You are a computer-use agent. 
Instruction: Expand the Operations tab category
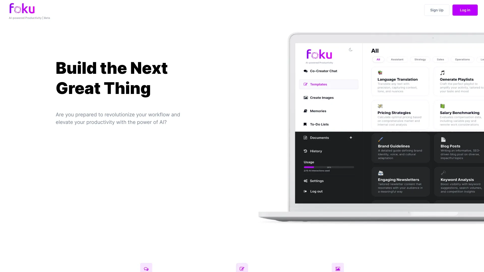tap(462, 59)
